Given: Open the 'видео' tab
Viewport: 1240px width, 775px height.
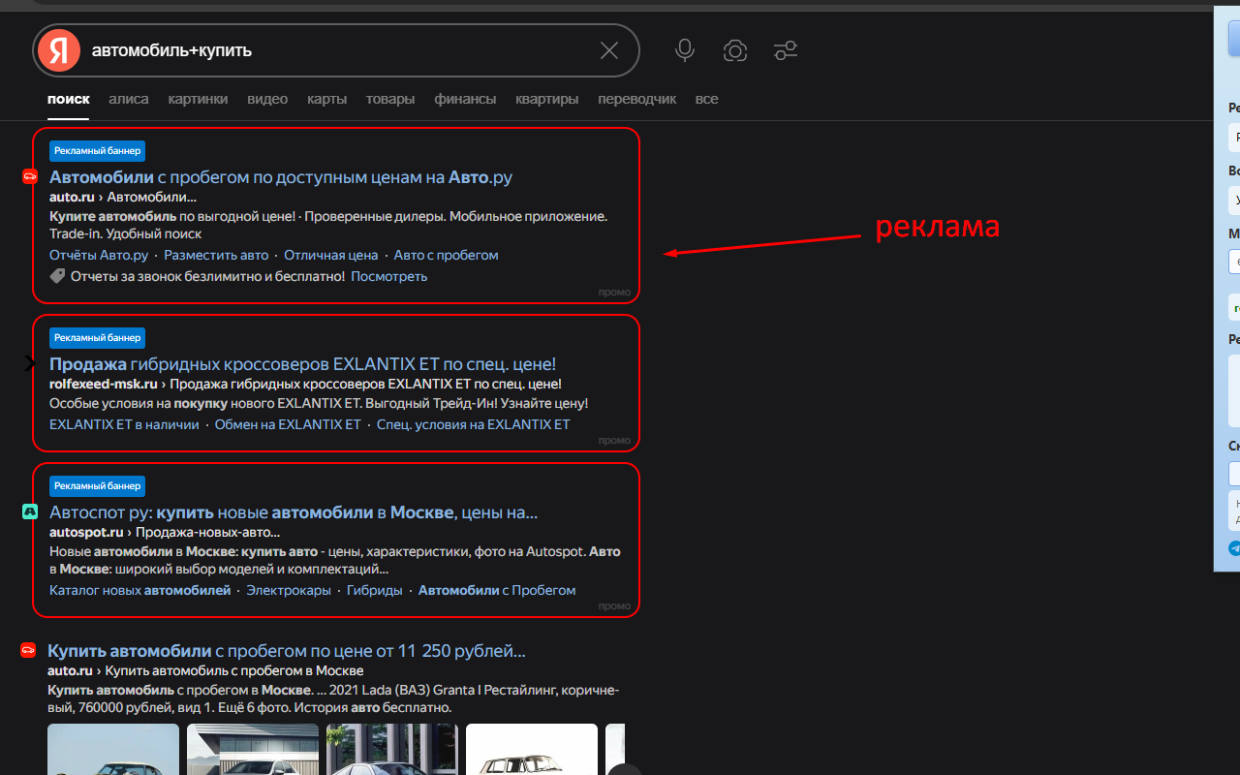Looking at the screenshot, I should 267,99.
